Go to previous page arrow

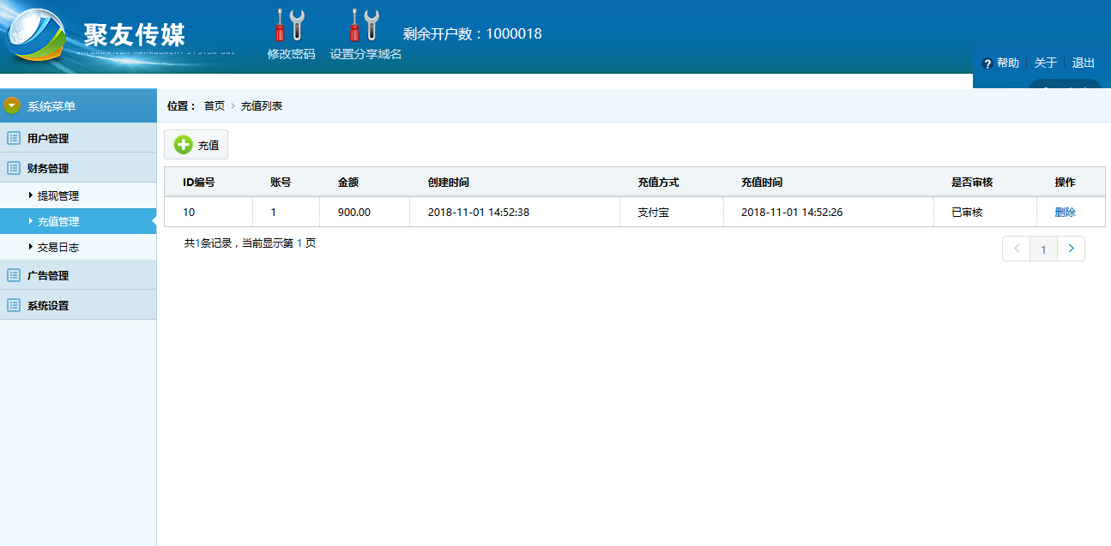click(x=1017, y=249)
